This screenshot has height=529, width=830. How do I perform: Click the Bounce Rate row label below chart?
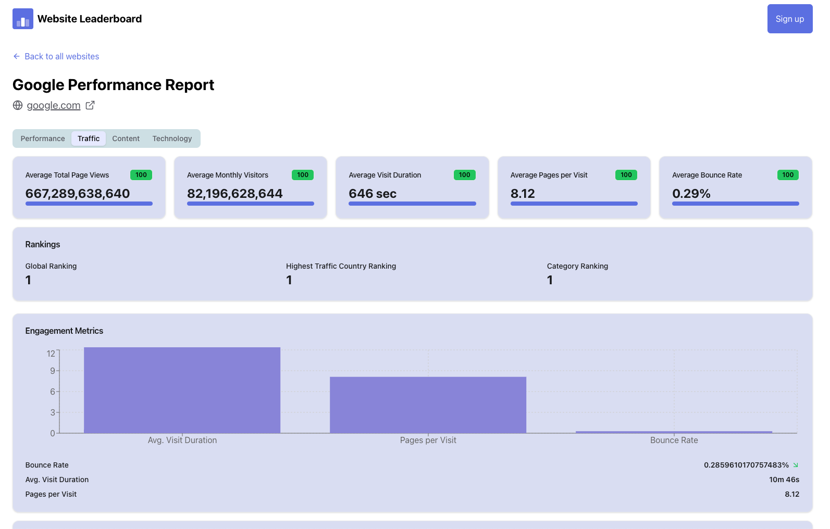47,465
